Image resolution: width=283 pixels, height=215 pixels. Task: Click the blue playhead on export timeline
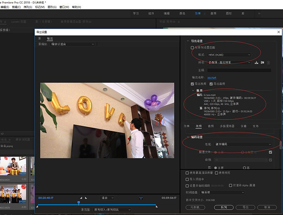(79, 203)
